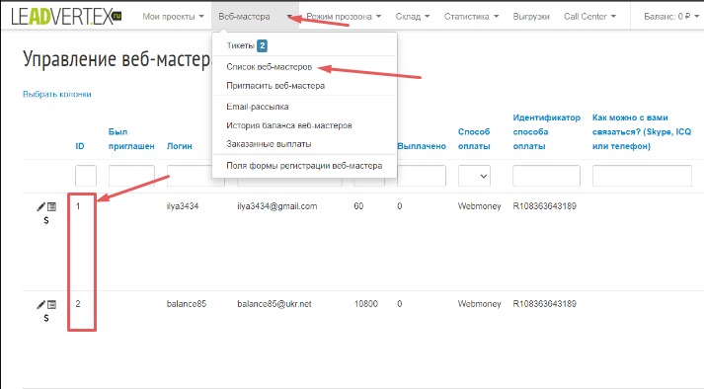704x389 pixels.
Task: Sort by Был приглашен column
Action: (x=131, y=139)
